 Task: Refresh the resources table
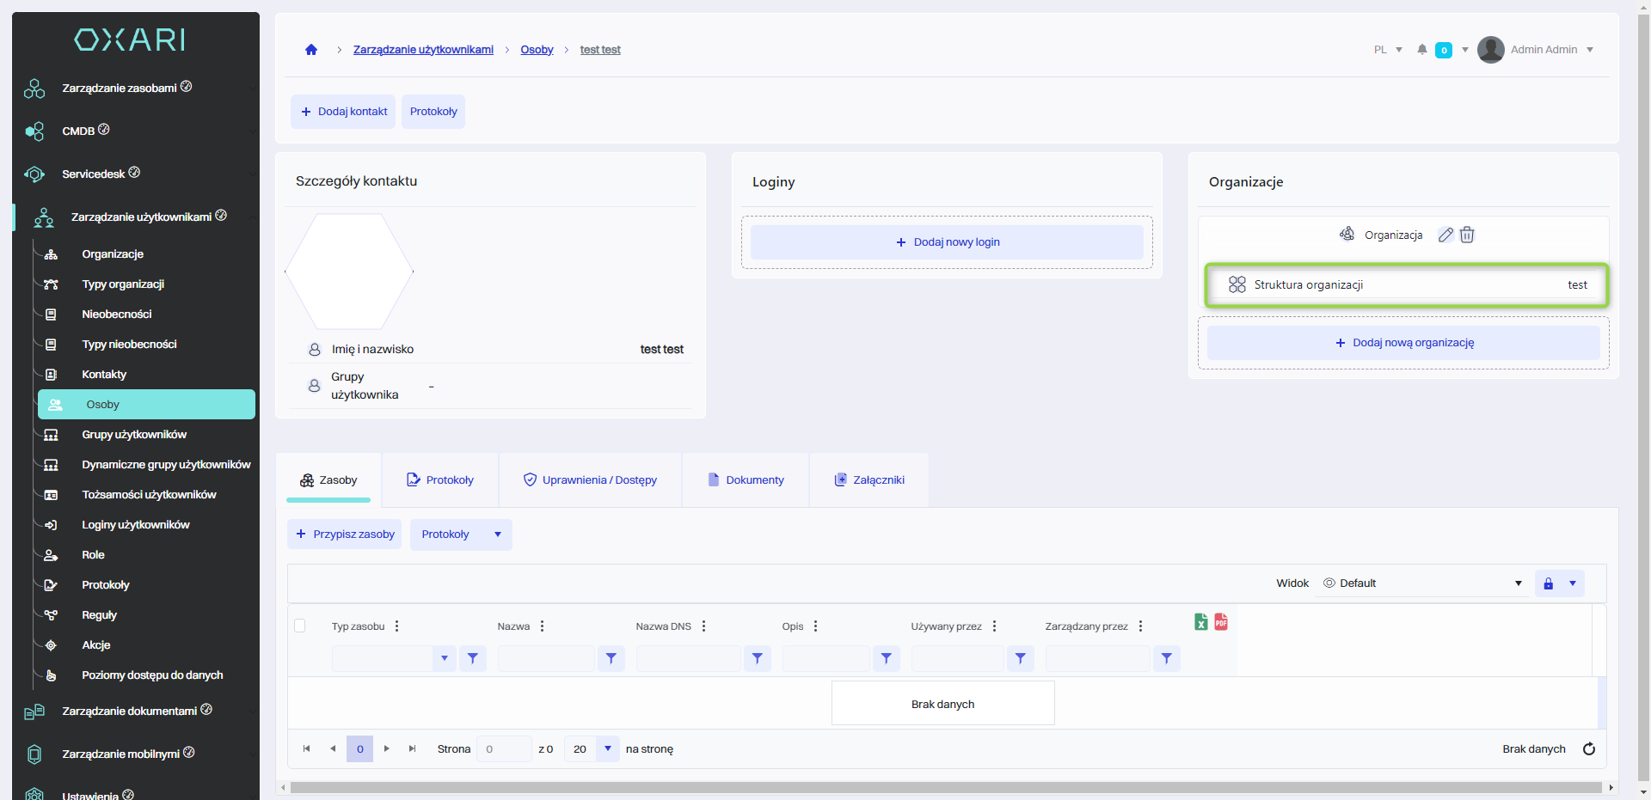1589,748
